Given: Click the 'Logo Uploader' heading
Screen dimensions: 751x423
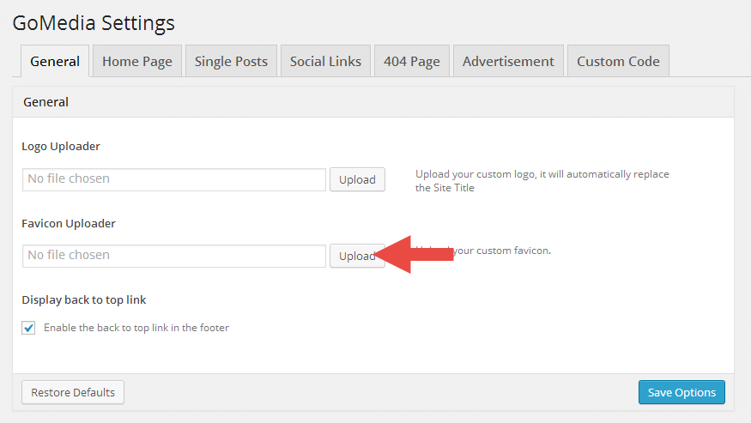Looking at the screenshot, I should [61, 146].
